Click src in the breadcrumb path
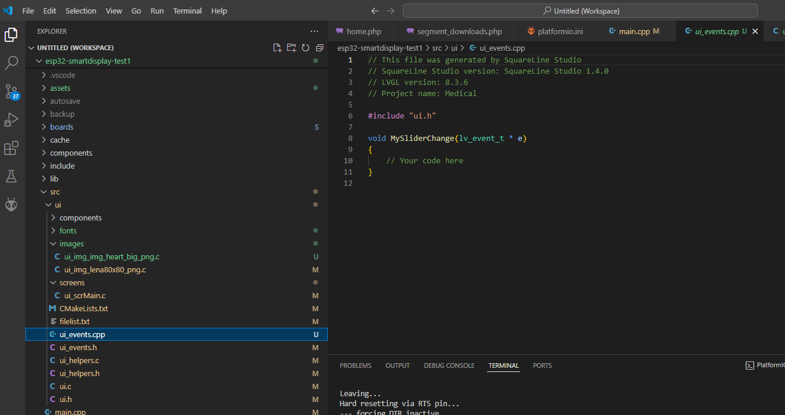The height and width of the screenshot is (415, 785). coord(436,48)
